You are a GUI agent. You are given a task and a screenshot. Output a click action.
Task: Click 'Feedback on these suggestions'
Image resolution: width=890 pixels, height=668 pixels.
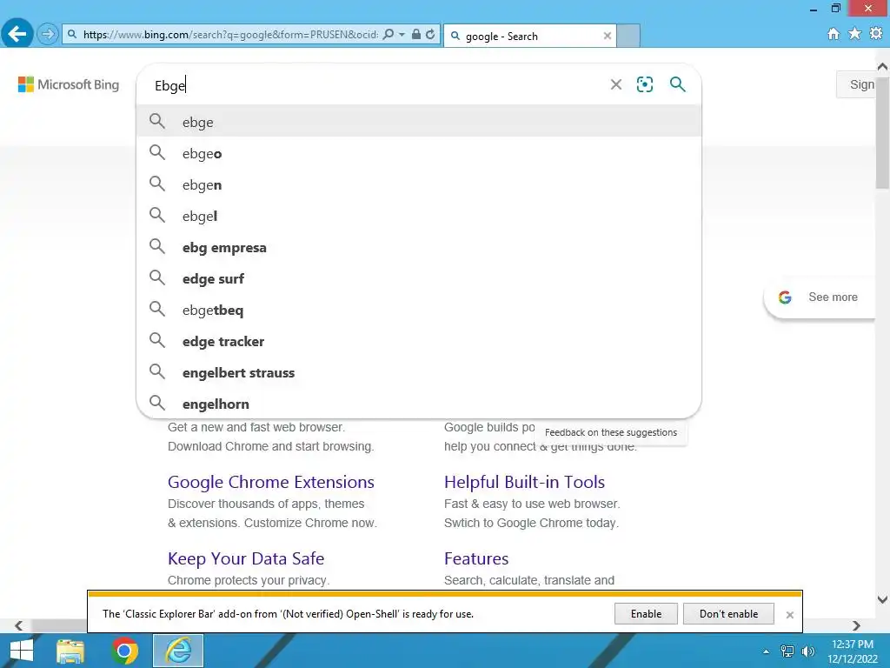(611, 432)
